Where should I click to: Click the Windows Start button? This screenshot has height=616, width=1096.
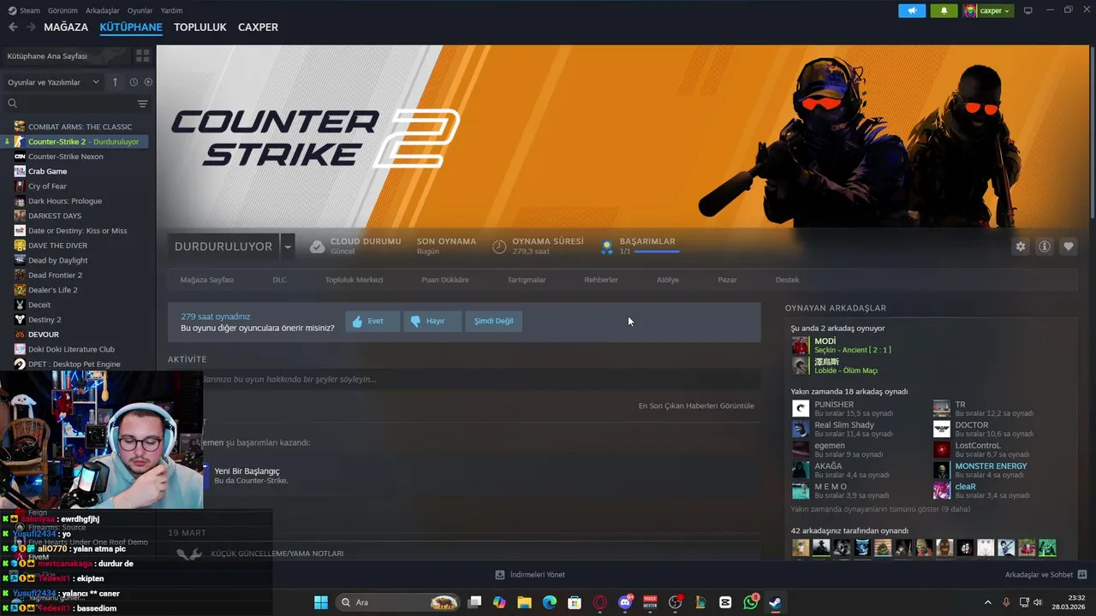click(x=321, y=602)
